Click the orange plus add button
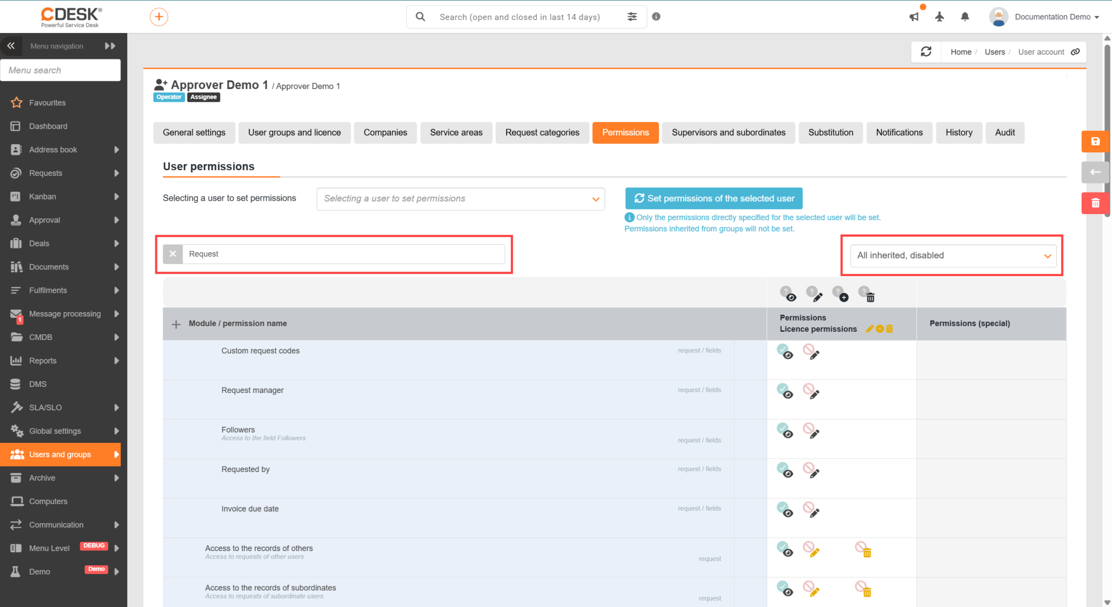 (159, 16)
